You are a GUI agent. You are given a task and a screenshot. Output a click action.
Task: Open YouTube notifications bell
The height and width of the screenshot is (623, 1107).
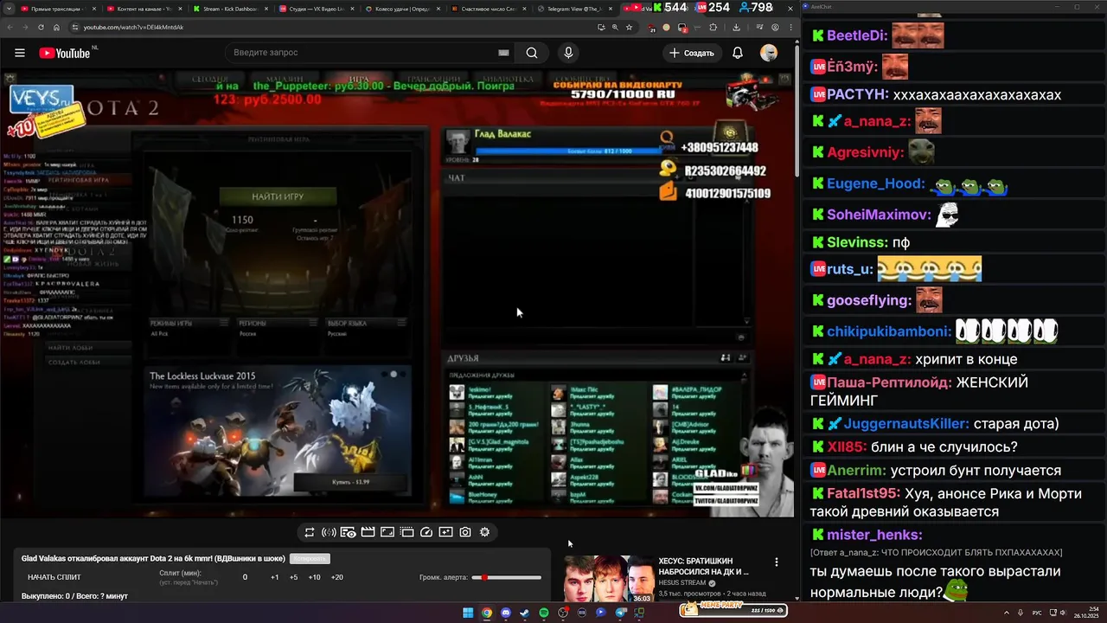pos(738,53)
